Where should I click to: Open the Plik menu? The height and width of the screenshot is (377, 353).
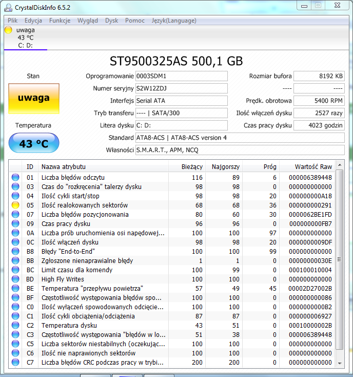click(12, 21)
